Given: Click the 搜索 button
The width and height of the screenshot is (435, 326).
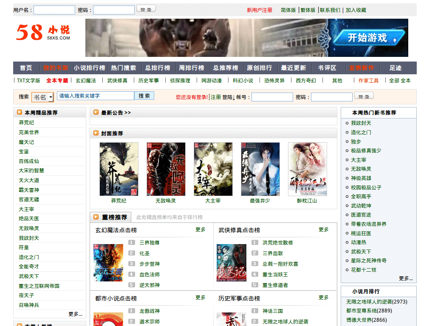Looking at the screenshot, I should pyautogui.click(x=144, y=96).
